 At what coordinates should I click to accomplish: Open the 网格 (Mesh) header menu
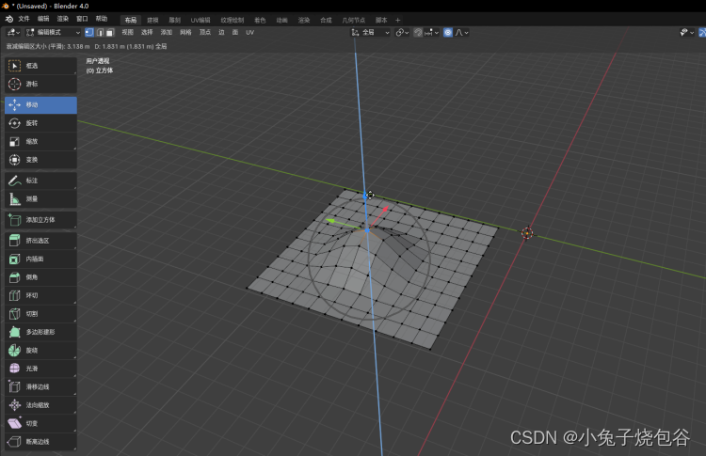pyautogui.click(x=186, y=32)
